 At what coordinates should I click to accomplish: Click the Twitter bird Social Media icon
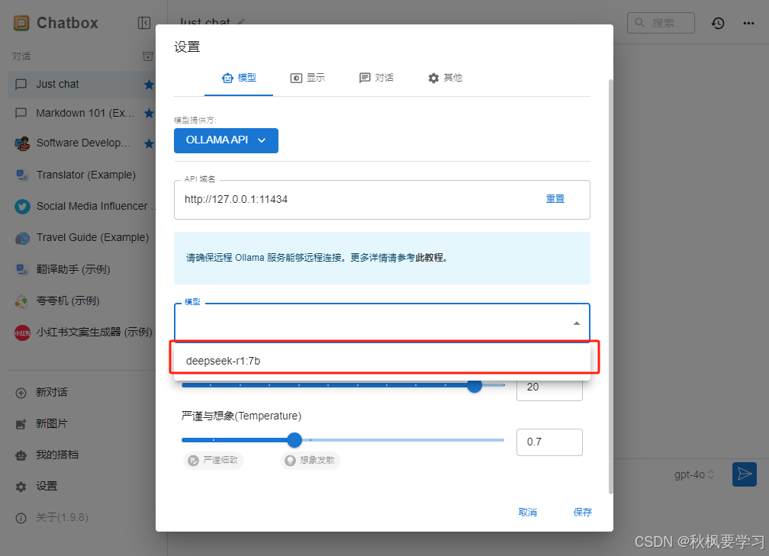tap(22, 207)
